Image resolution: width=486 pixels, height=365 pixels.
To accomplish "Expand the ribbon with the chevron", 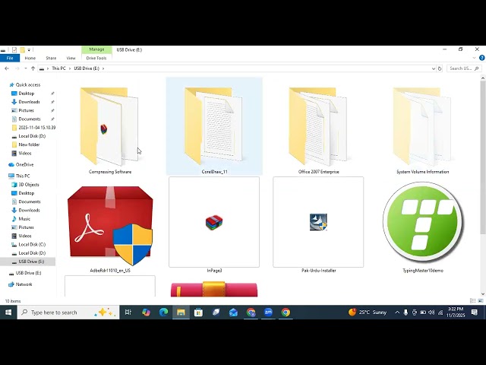I will click(474, 58).
